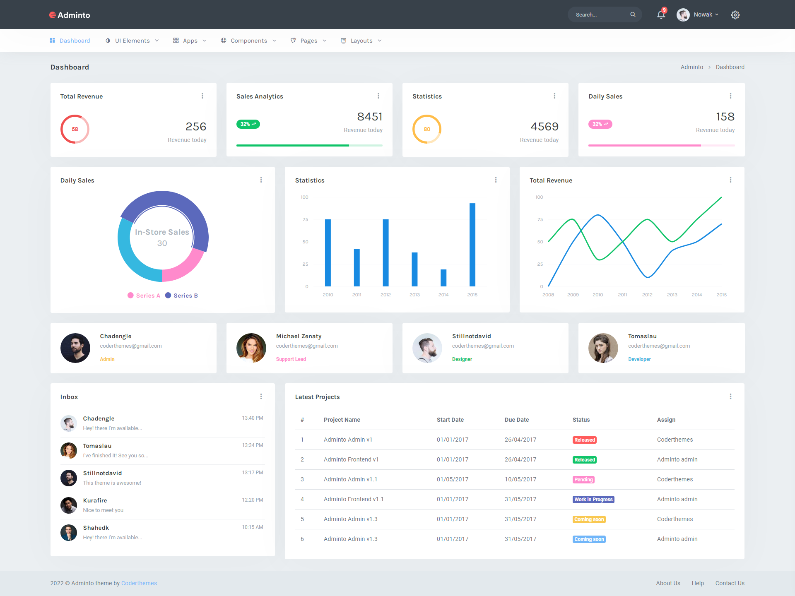This screenshot has width=795, height=596.
Task: Click the search magnifier icon
Action: 632,14
